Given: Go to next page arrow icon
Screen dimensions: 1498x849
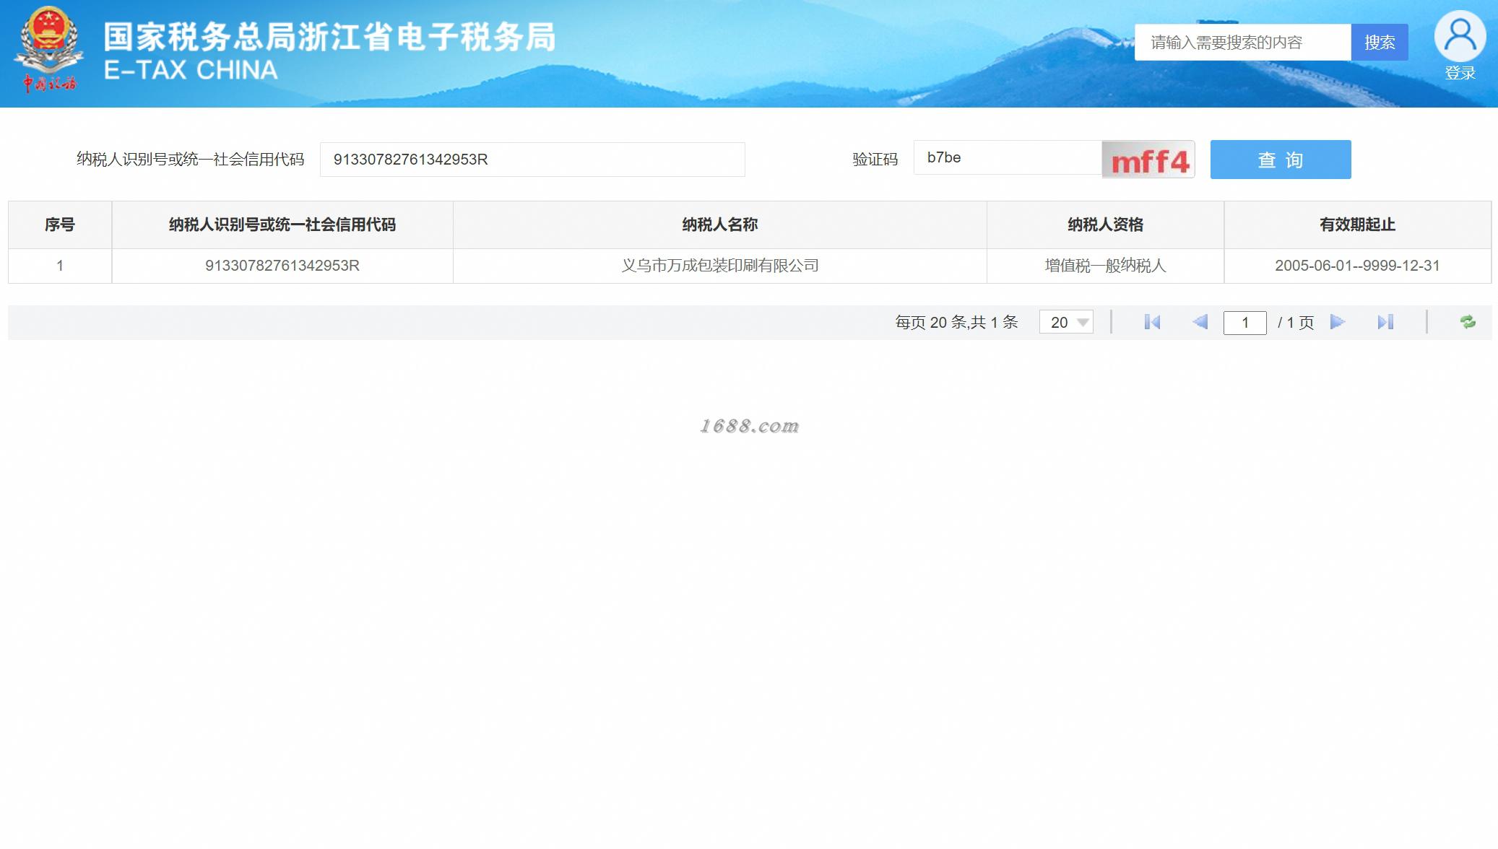Looking at the screenshot, I should [1338, 322].
